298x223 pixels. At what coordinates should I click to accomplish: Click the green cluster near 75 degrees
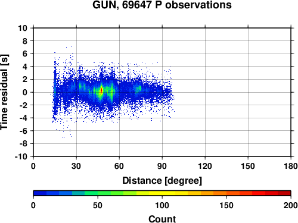(x=138, y=89)
